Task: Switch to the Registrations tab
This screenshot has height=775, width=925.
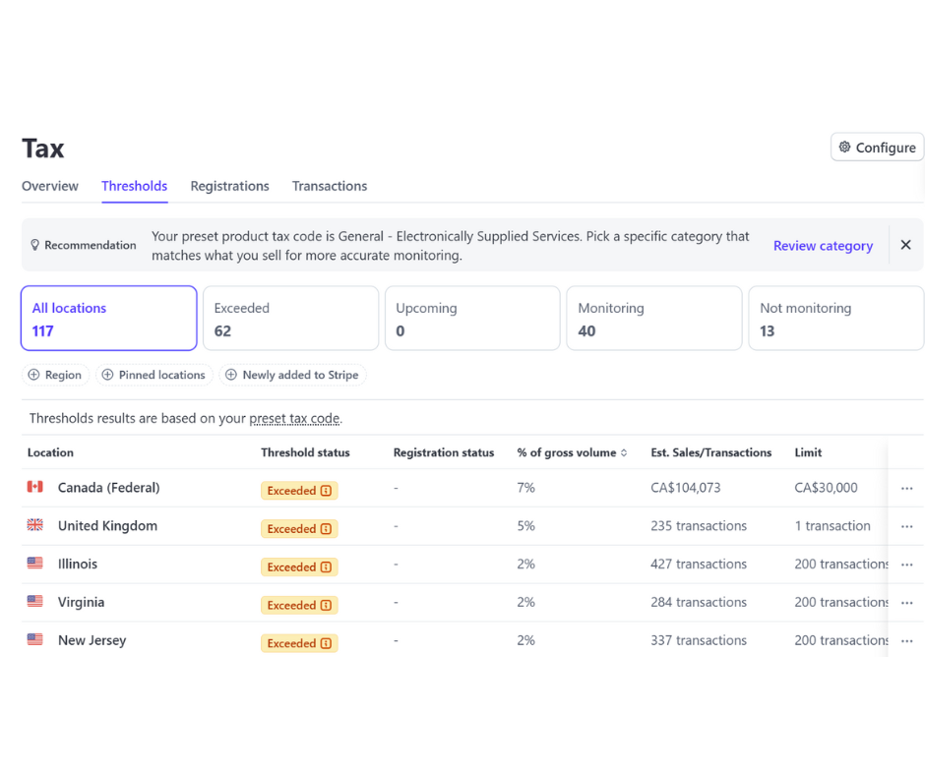Action: pos(229,186)
